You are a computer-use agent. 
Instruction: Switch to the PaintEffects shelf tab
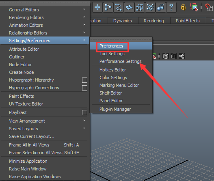(188, 21)
